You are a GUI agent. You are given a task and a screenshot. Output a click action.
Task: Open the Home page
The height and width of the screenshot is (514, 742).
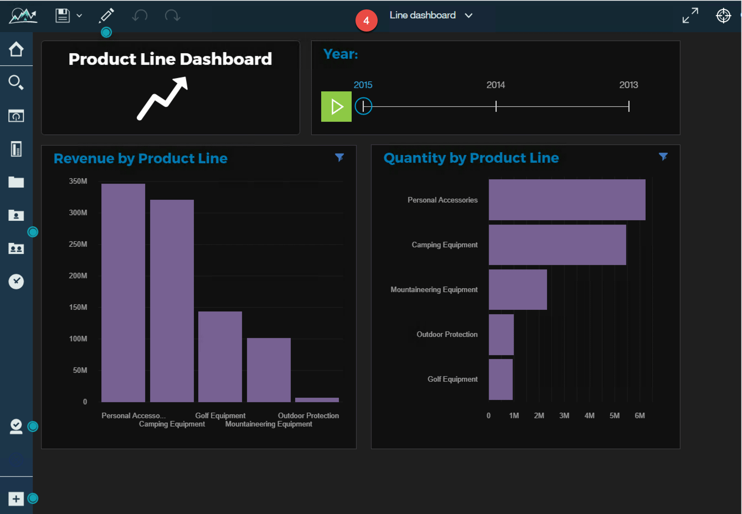pos(16,49)
